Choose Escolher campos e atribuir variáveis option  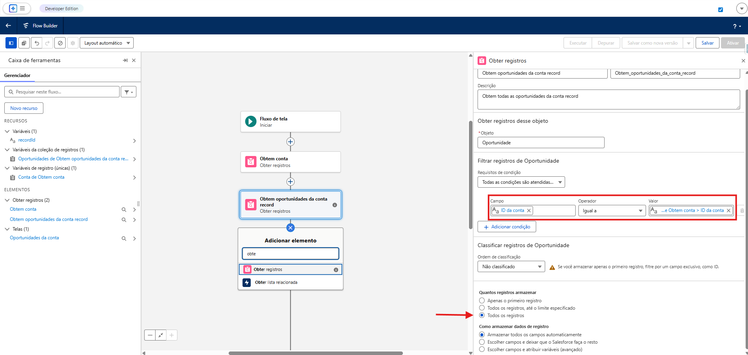click(481, 349)
